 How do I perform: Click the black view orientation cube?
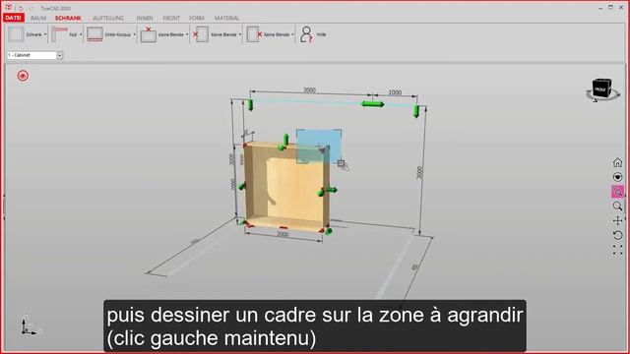(601, 88)
